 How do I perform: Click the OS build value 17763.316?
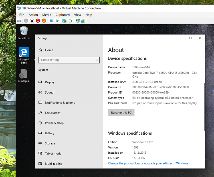click(138, 158)
